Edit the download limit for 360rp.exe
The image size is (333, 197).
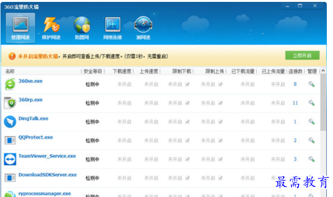(187, 103)
